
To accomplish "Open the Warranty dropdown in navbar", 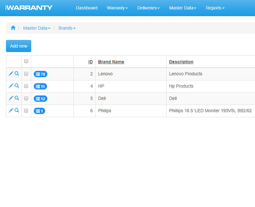I will (x=117, y=8).
